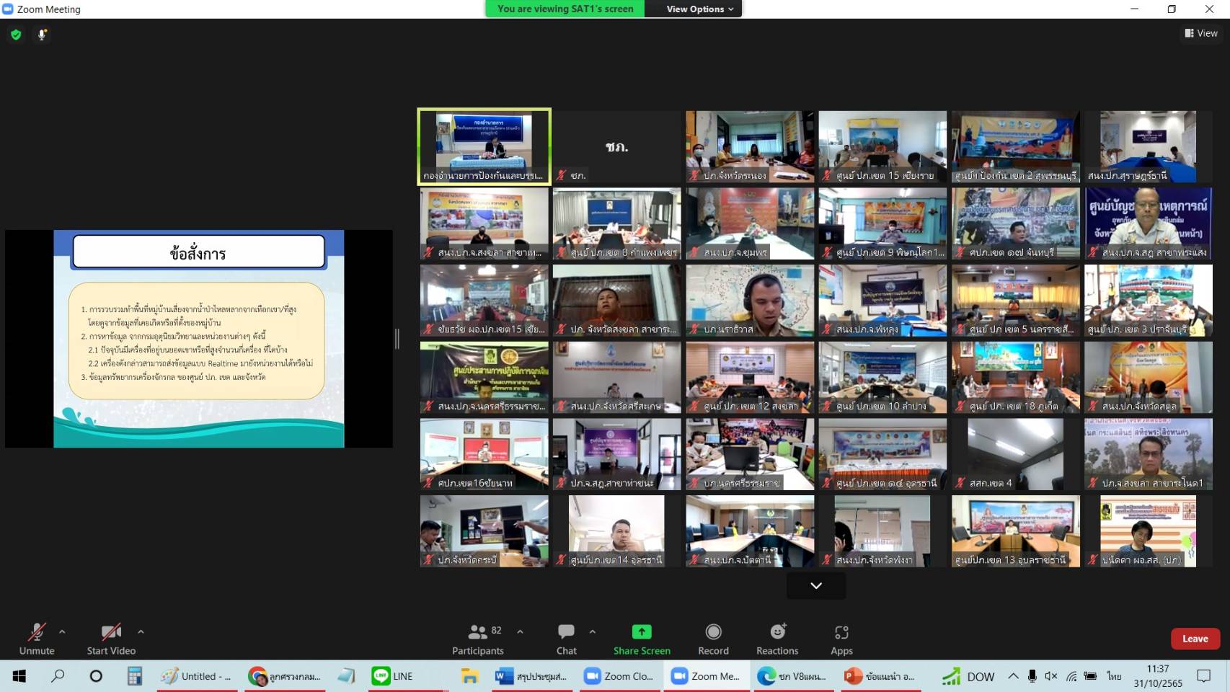Open the Participants panel

[x=477, y=639]
